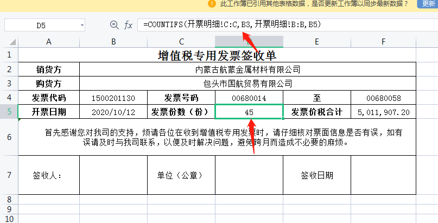Click the thank-you note paragraph in row 6
Viewport: 438px width, 223px height.
217,137
